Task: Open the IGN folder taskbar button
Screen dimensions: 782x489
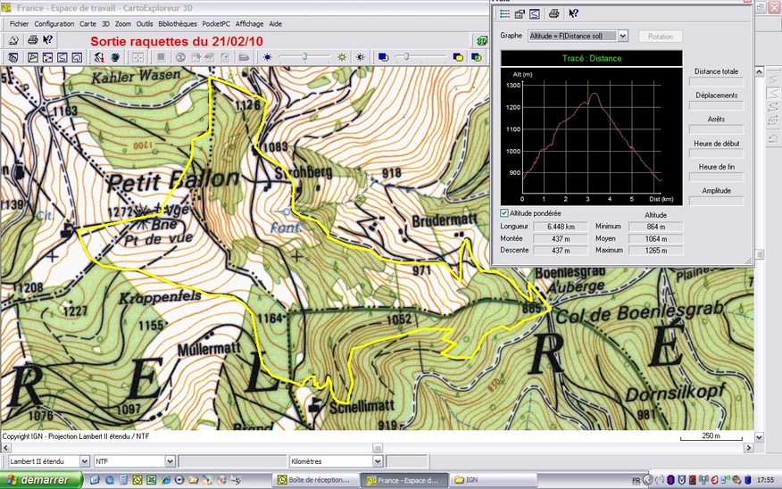Action: pyautogui.click(x=494, y=480)
